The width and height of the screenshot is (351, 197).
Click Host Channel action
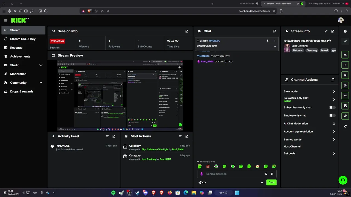(x=292, y=147)
